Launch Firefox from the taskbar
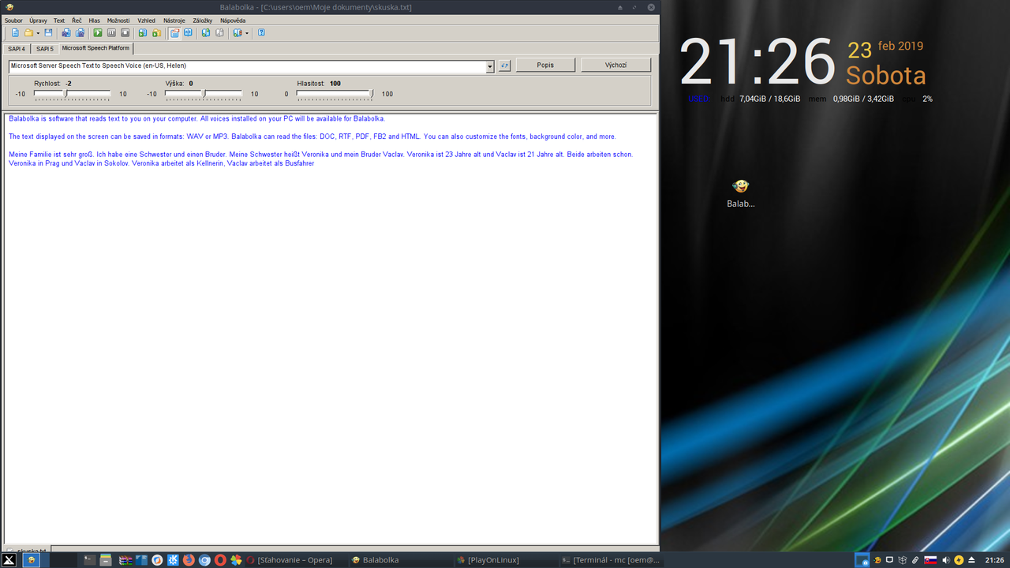Screen dimensions: 1010x568 189,560
